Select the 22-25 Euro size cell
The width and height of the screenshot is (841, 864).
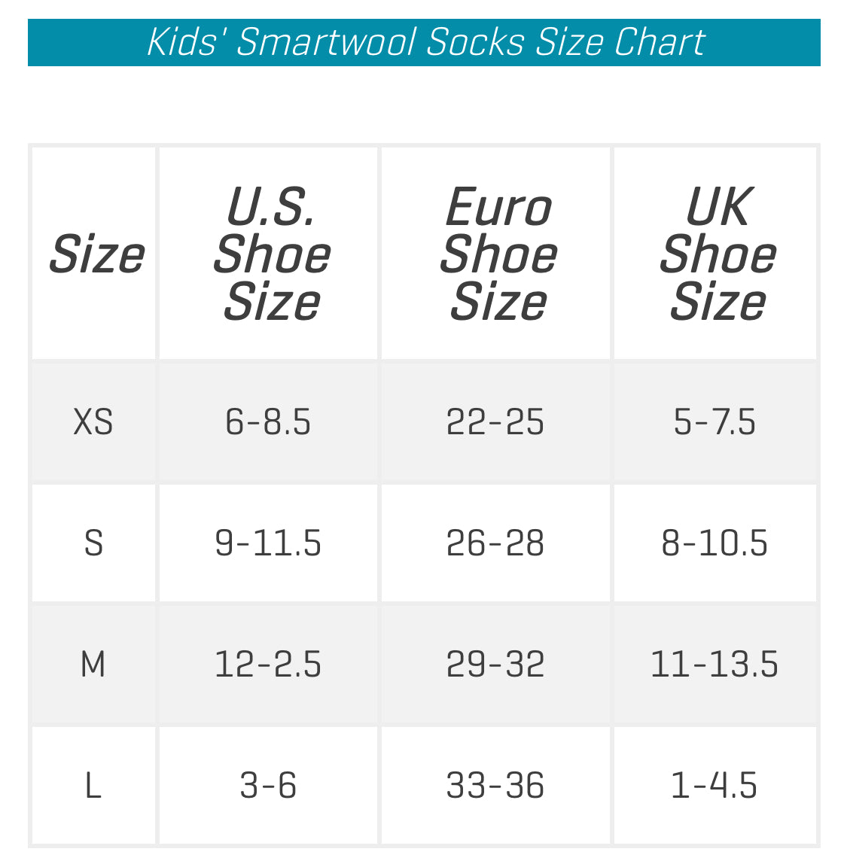(x=495, y=421)
